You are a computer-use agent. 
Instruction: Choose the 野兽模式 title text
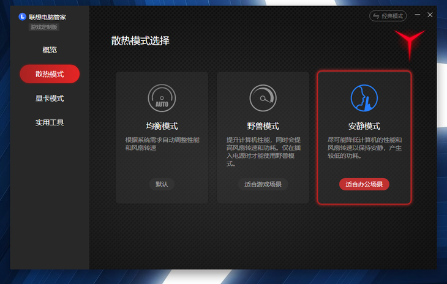coord(263,126)
